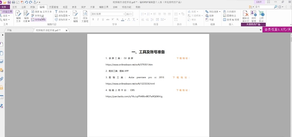Image resolution: width=292 pixels, height=137 pixels.
Task: Open the digital signatures panel in the left sidebar
Action: click(2, 106)
